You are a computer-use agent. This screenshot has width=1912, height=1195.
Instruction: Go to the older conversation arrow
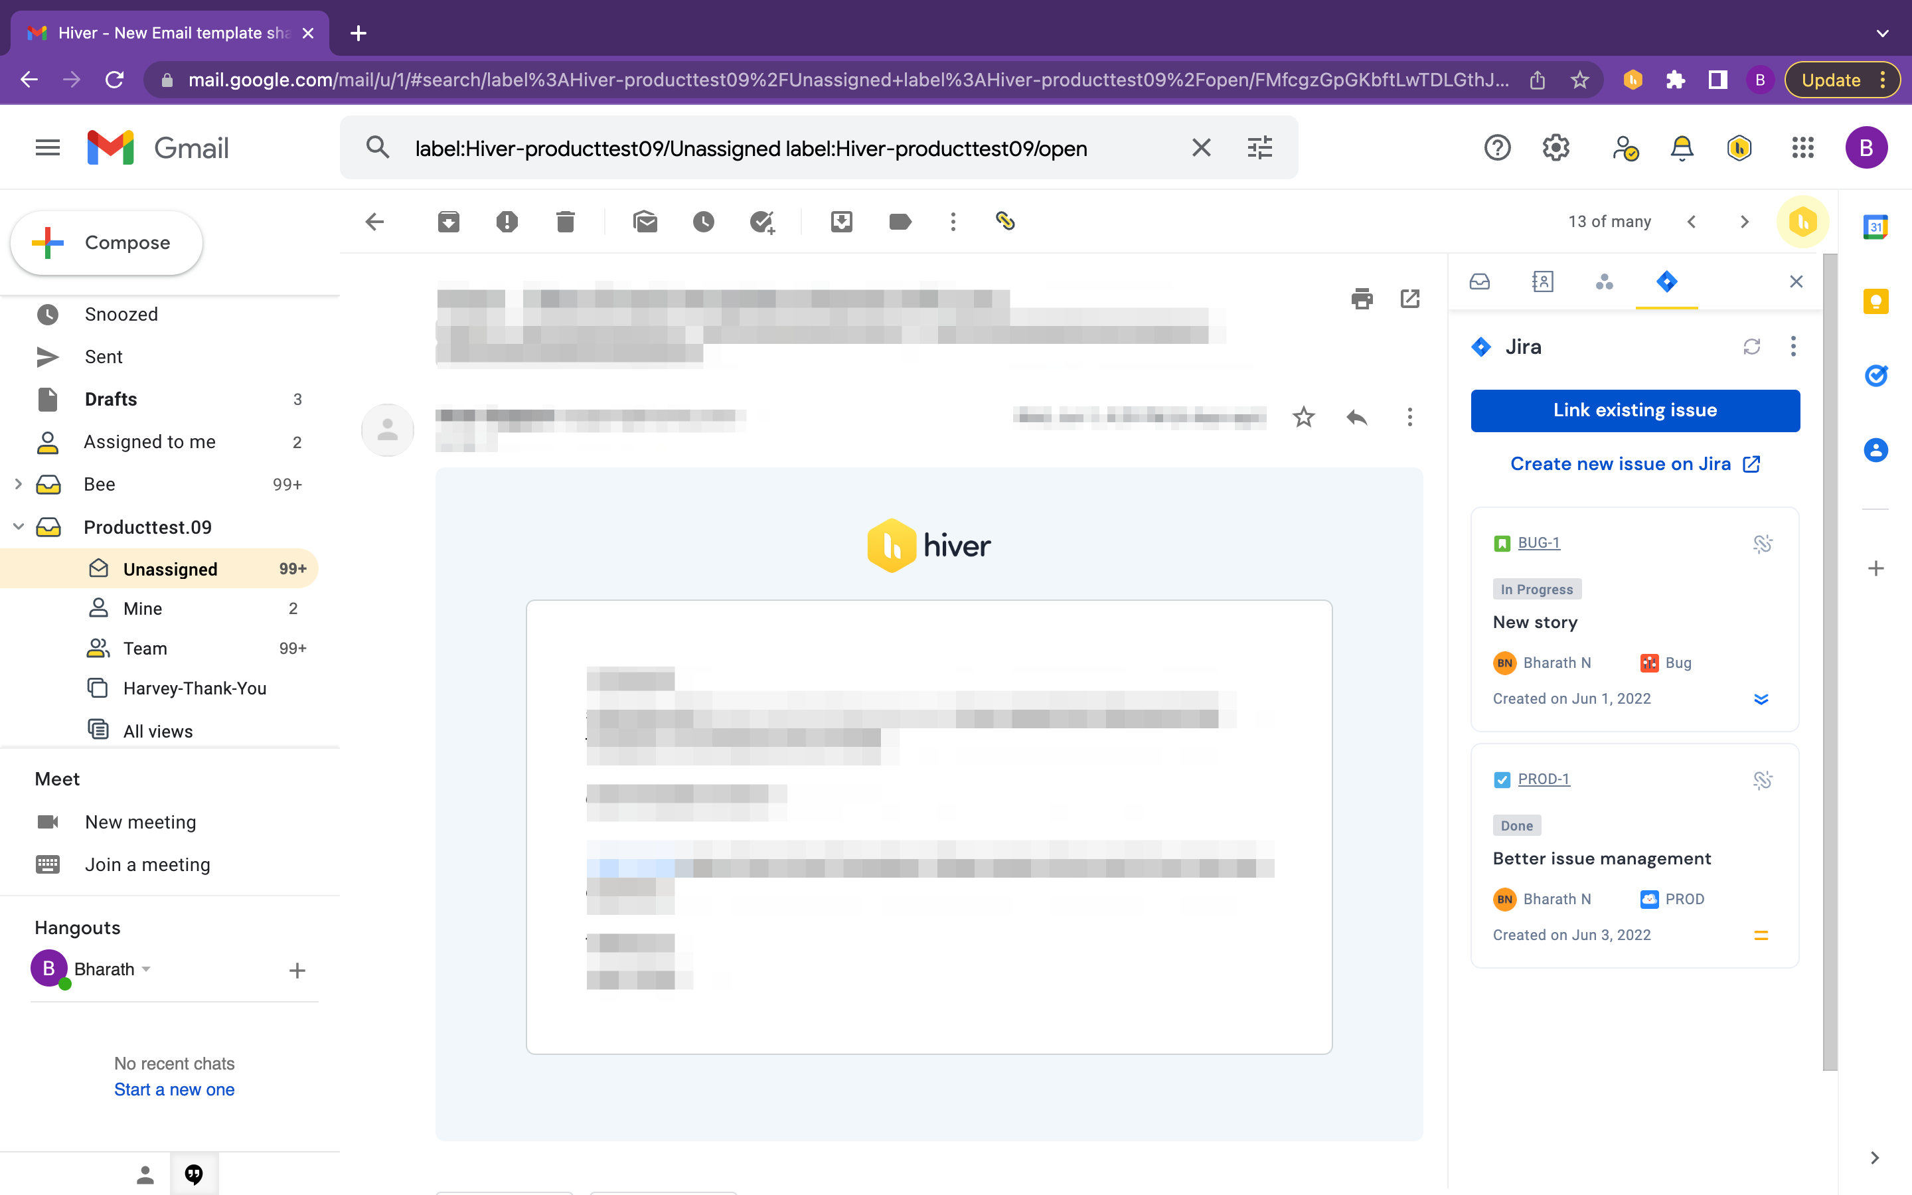coord(1745,222)
